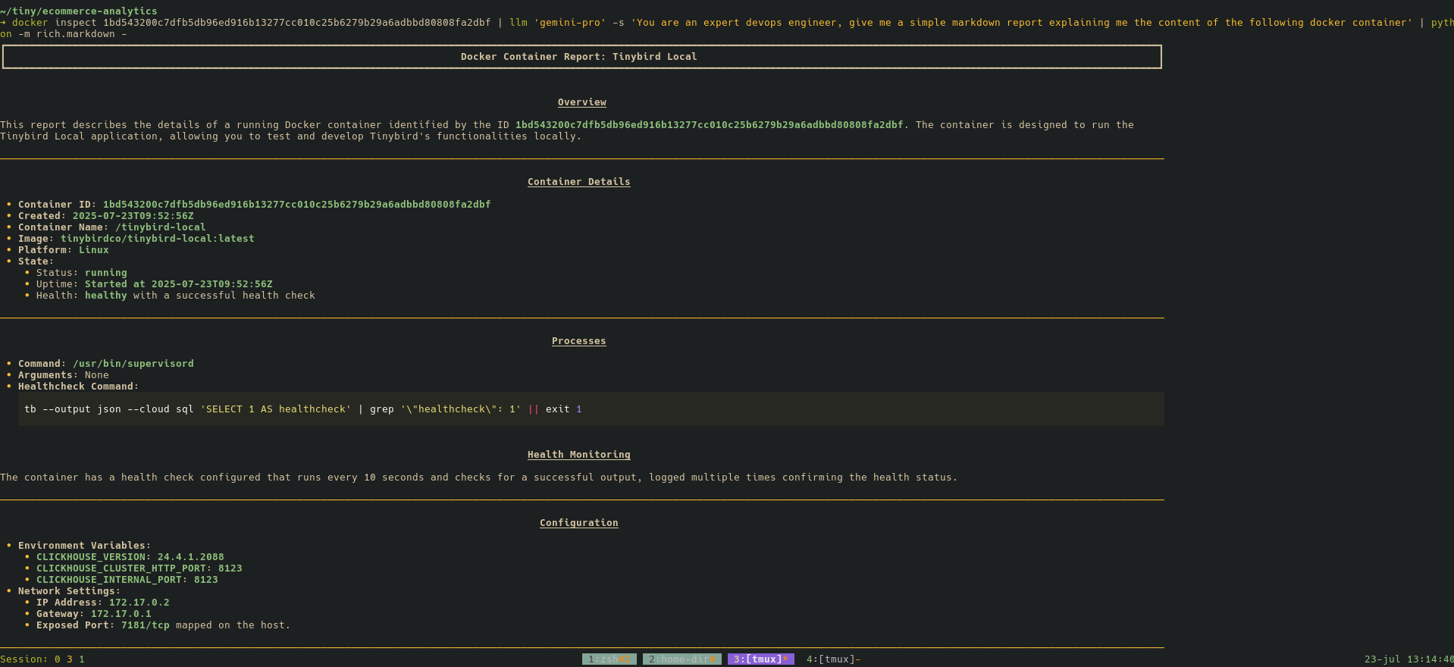Switch to tmux window 2:home-dir

(x=682, y=659)
